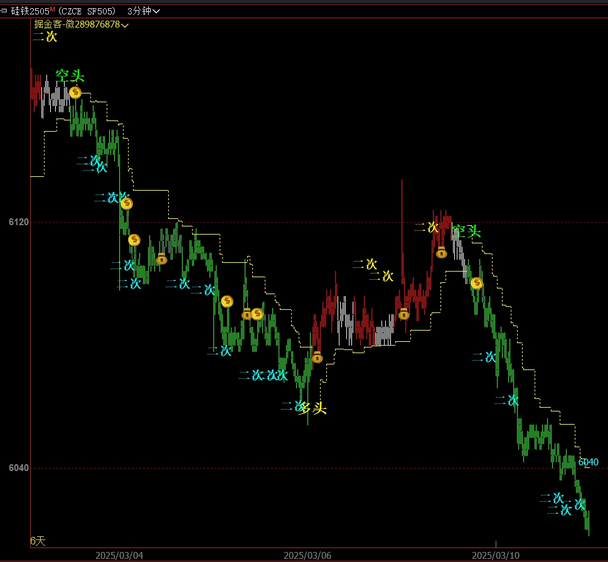Image resolution: width=608 pixels, height=562 pixels.
Task: Click the top of the tallest red candle spike
Action: (402, 181)
